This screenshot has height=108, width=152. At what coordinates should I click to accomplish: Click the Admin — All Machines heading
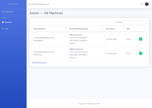(x=46, y=13)
